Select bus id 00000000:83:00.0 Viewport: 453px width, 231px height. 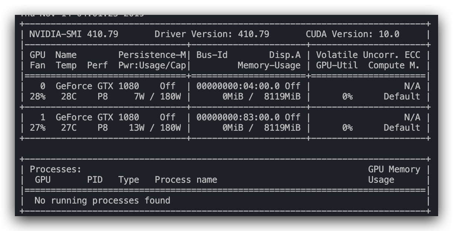coord(238,117)
